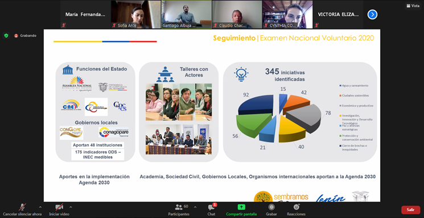Click the green Compartir pantalla icon

[x=241, y=207]
